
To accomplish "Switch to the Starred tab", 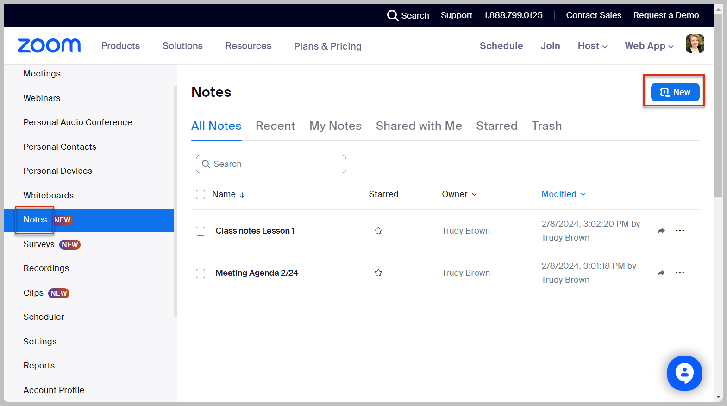I will [x=497, y=126].
